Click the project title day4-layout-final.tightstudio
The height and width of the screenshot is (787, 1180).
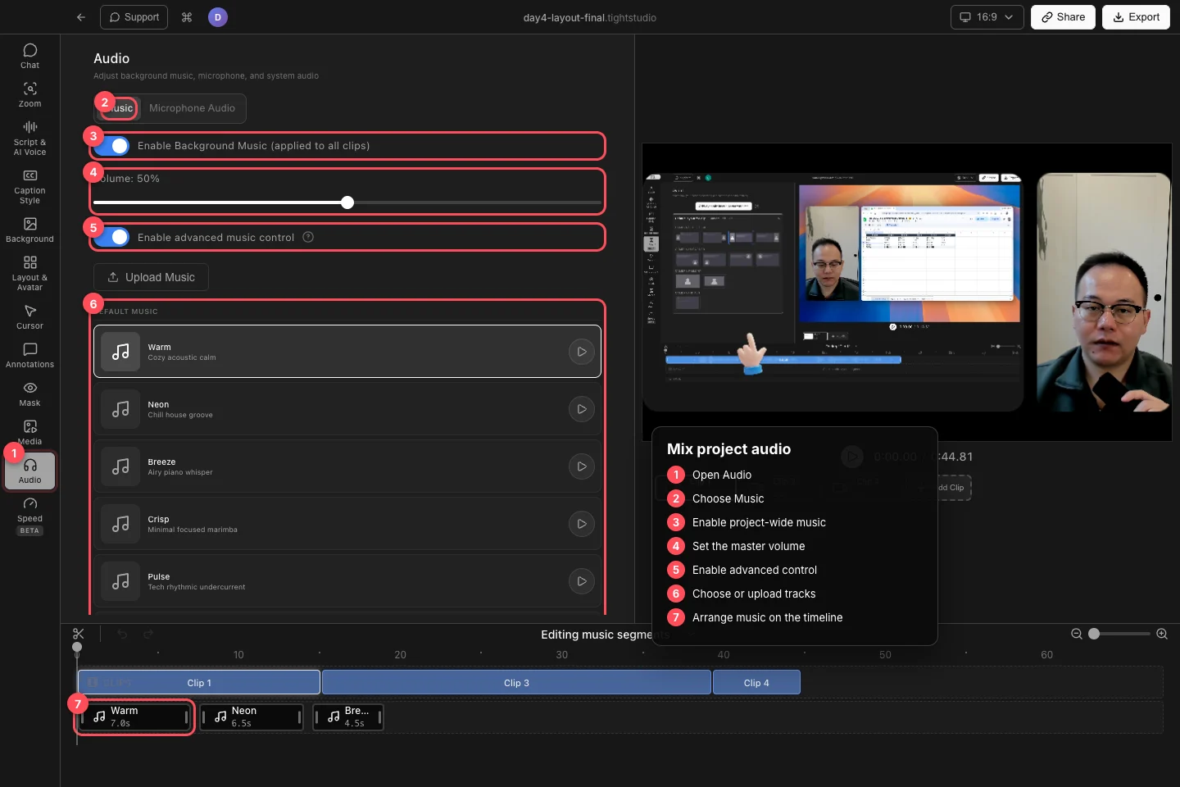[590, 17]
